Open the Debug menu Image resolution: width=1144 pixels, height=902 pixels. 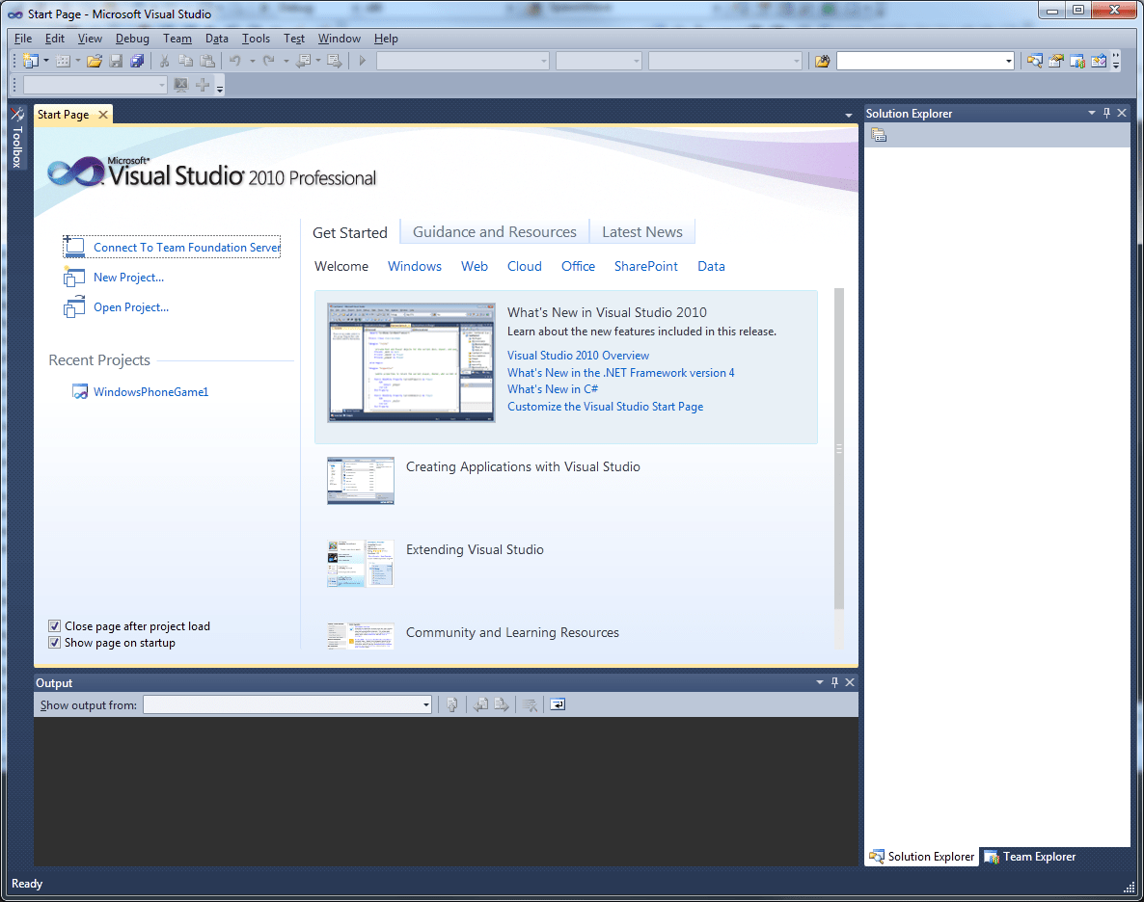pyautogui.click(x=132, y=39)
